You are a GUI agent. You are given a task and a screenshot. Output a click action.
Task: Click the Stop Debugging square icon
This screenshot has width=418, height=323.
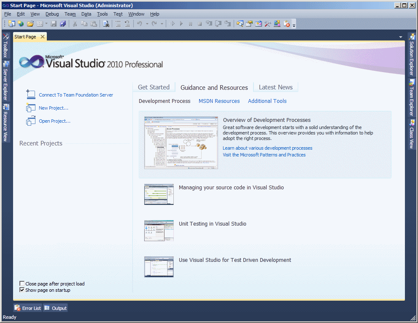200,24
